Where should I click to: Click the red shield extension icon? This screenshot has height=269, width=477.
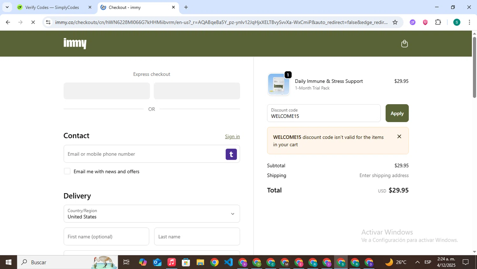tap(425, 22)
